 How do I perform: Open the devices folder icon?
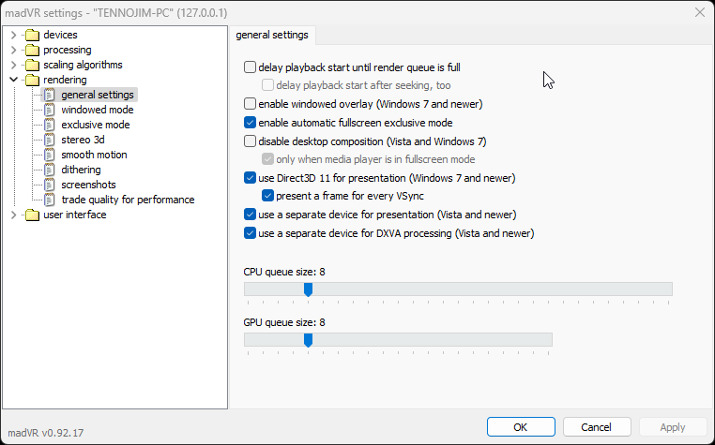coord(33,35)
